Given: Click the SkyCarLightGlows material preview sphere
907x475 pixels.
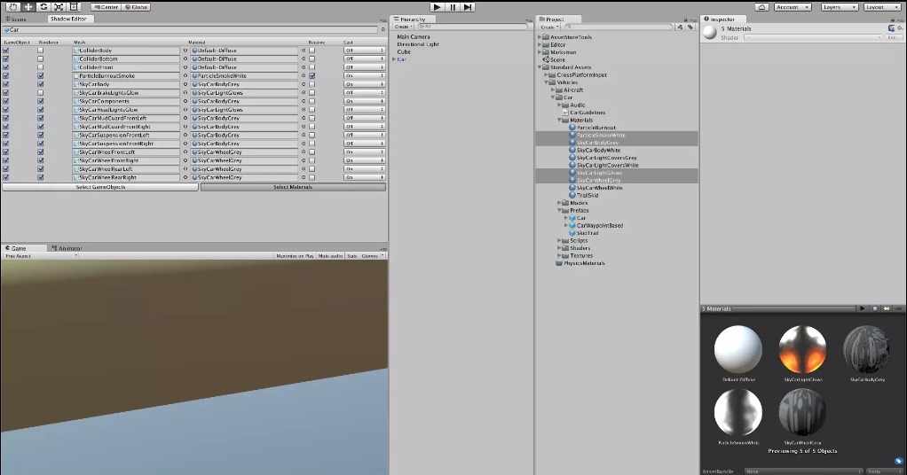Looking at the screenshot, I should coord(802,348).
